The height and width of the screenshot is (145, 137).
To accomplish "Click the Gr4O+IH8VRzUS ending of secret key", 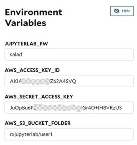I will 102,108.
